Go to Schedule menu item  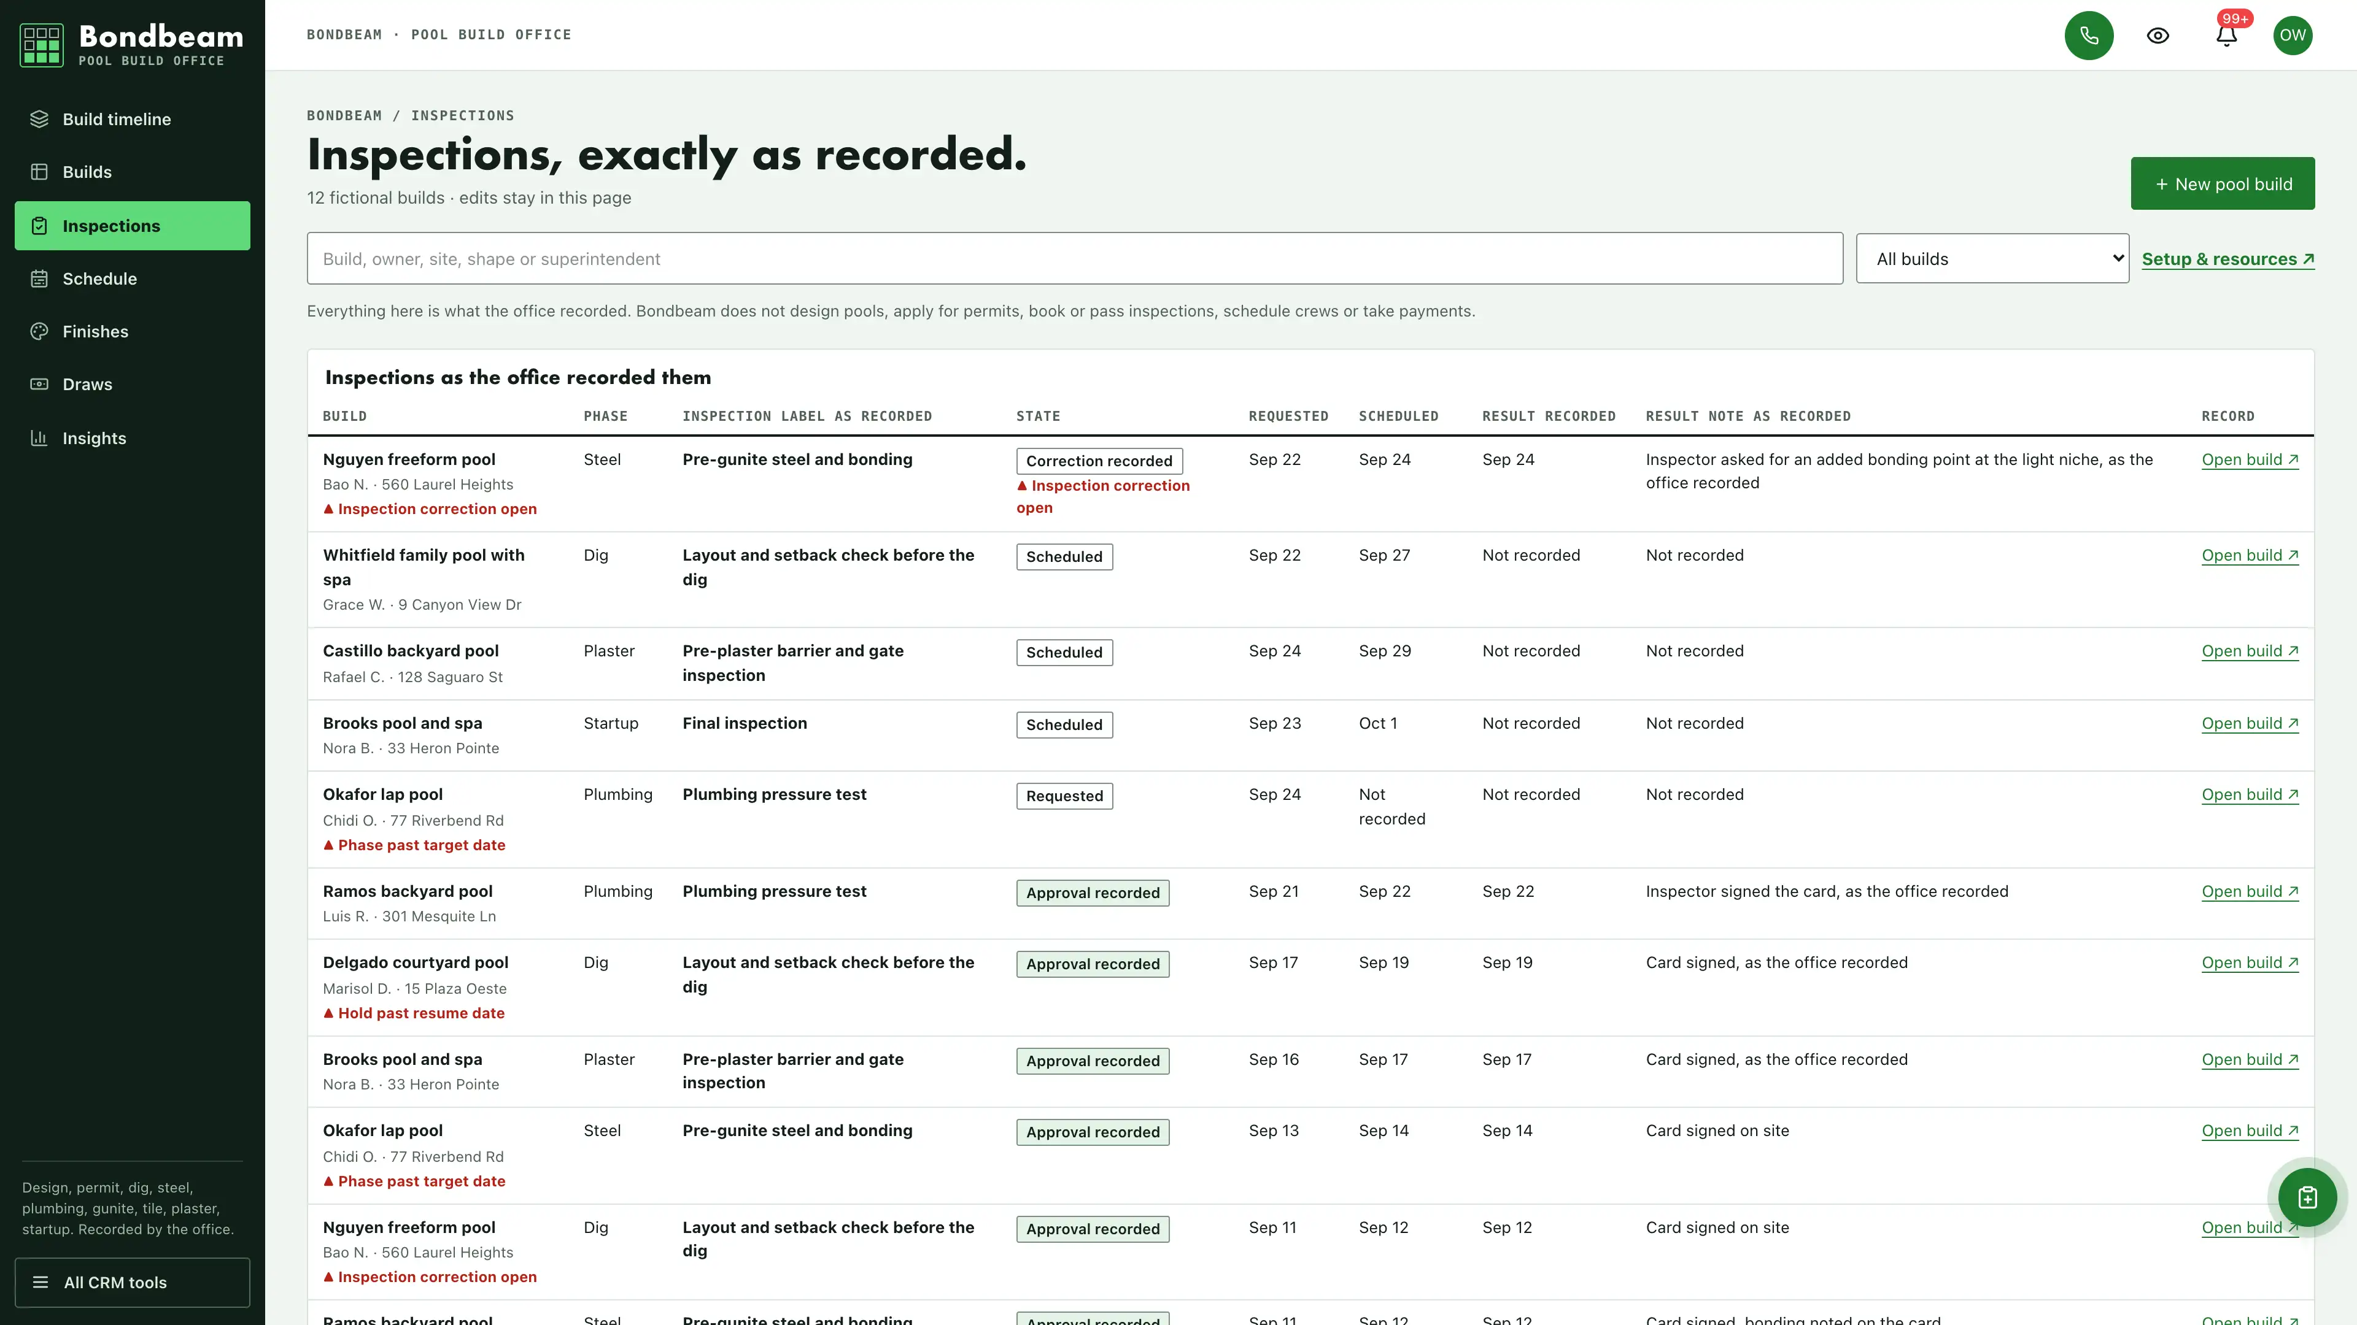point(133,279)
